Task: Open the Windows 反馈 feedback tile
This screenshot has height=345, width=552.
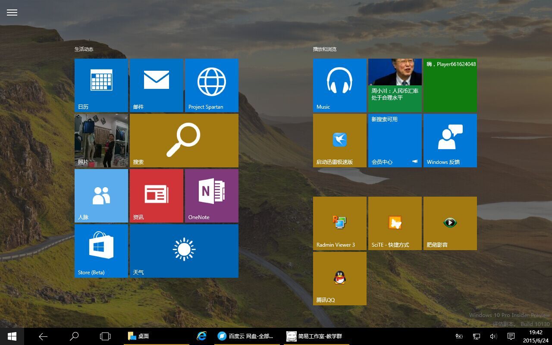Action: pyautogui.click(x=450, y=141)
